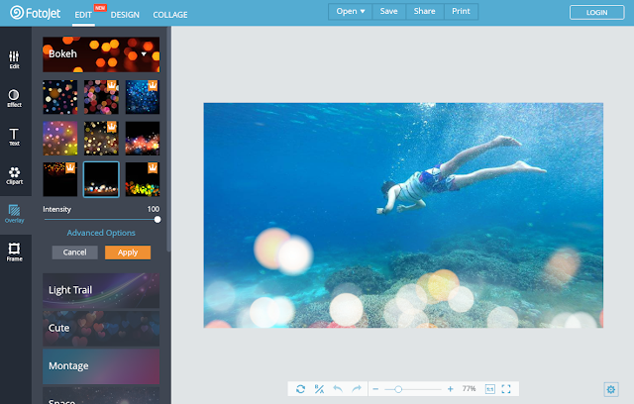Select the red-orange bottom glow bokeh thumbnail

[143, 139]
